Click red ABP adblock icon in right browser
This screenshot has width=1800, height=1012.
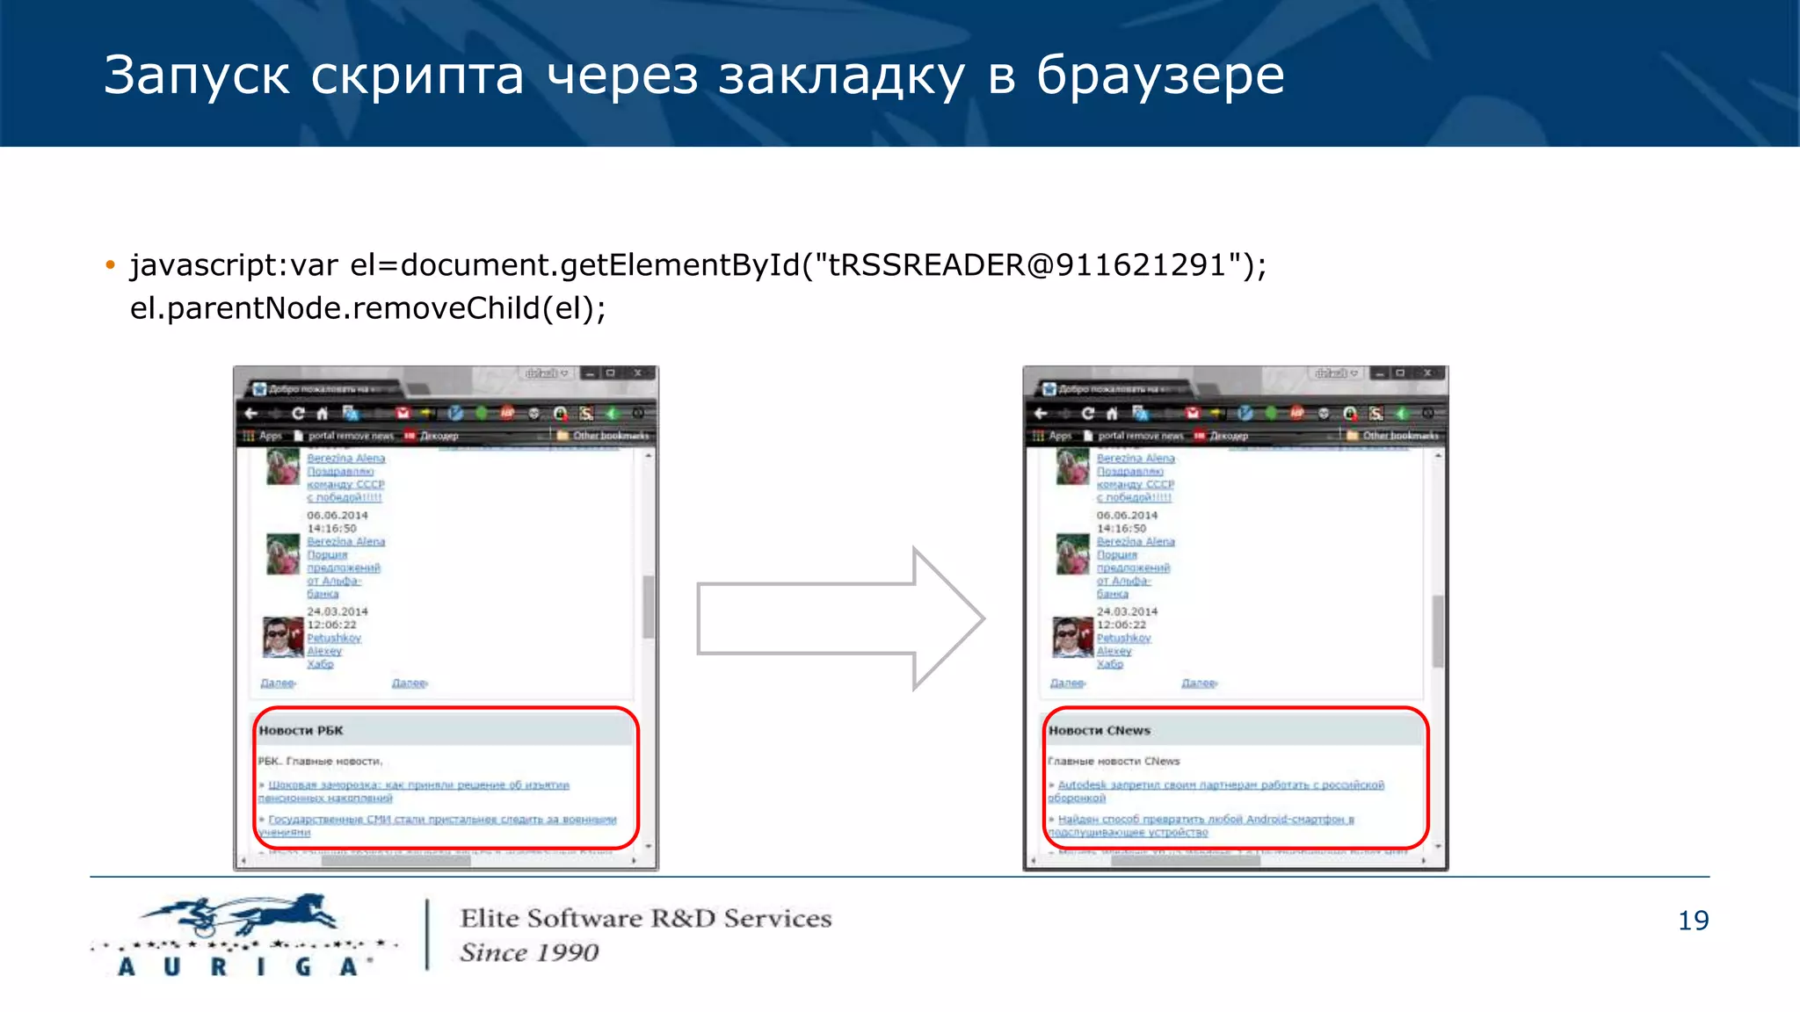1297,413
